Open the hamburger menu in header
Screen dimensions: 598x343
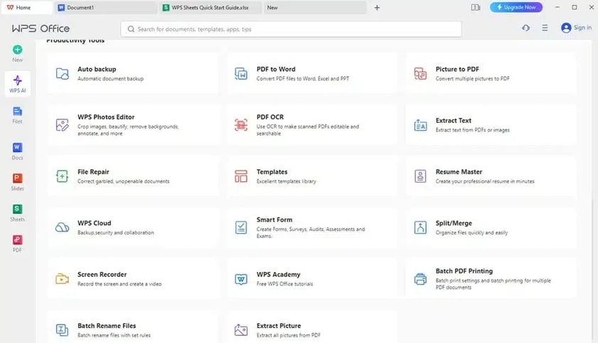(x=545, y=28)
